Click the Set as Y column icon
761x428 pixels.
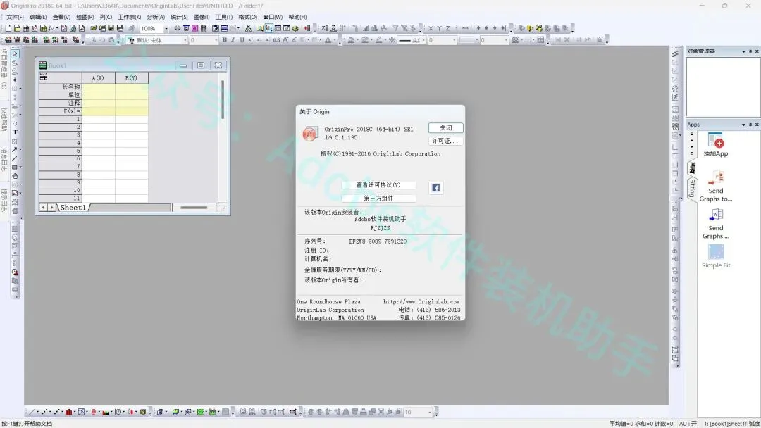(x=439, y=29)
